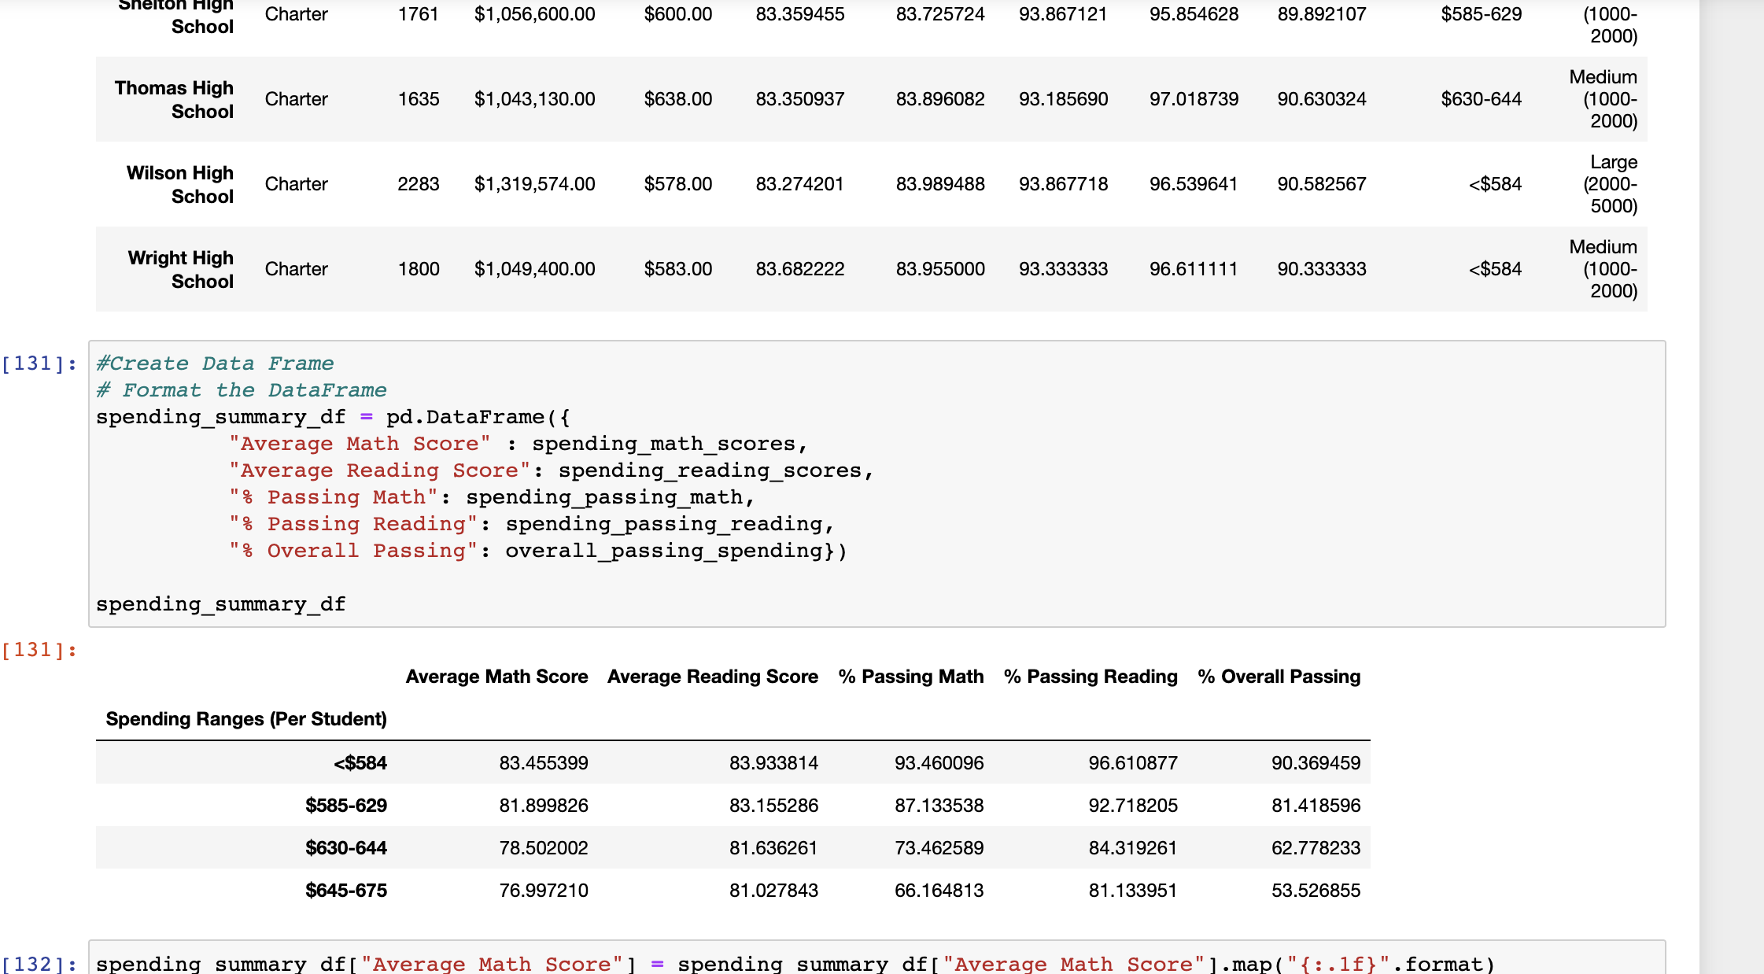Select the comment '#Create Data Frame'
The image size is (1764, 974).
coord(214,363)
